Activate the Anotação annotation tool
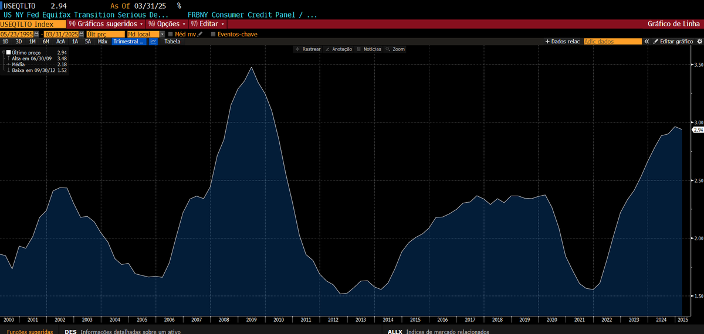The image size is (704, 334). (339, 49)
